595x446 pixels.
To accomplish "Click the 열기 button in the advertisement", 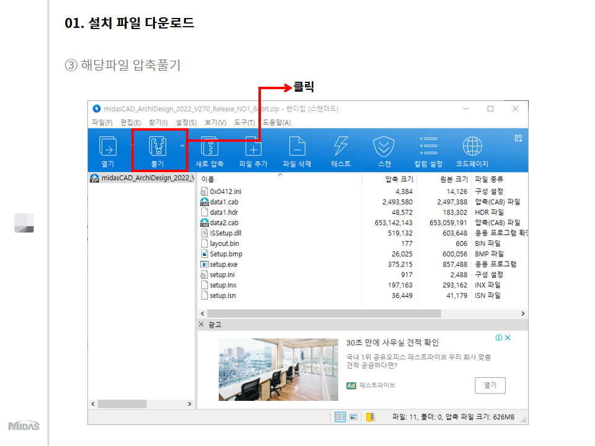I will pyautogui.click(x=490, y=385).
